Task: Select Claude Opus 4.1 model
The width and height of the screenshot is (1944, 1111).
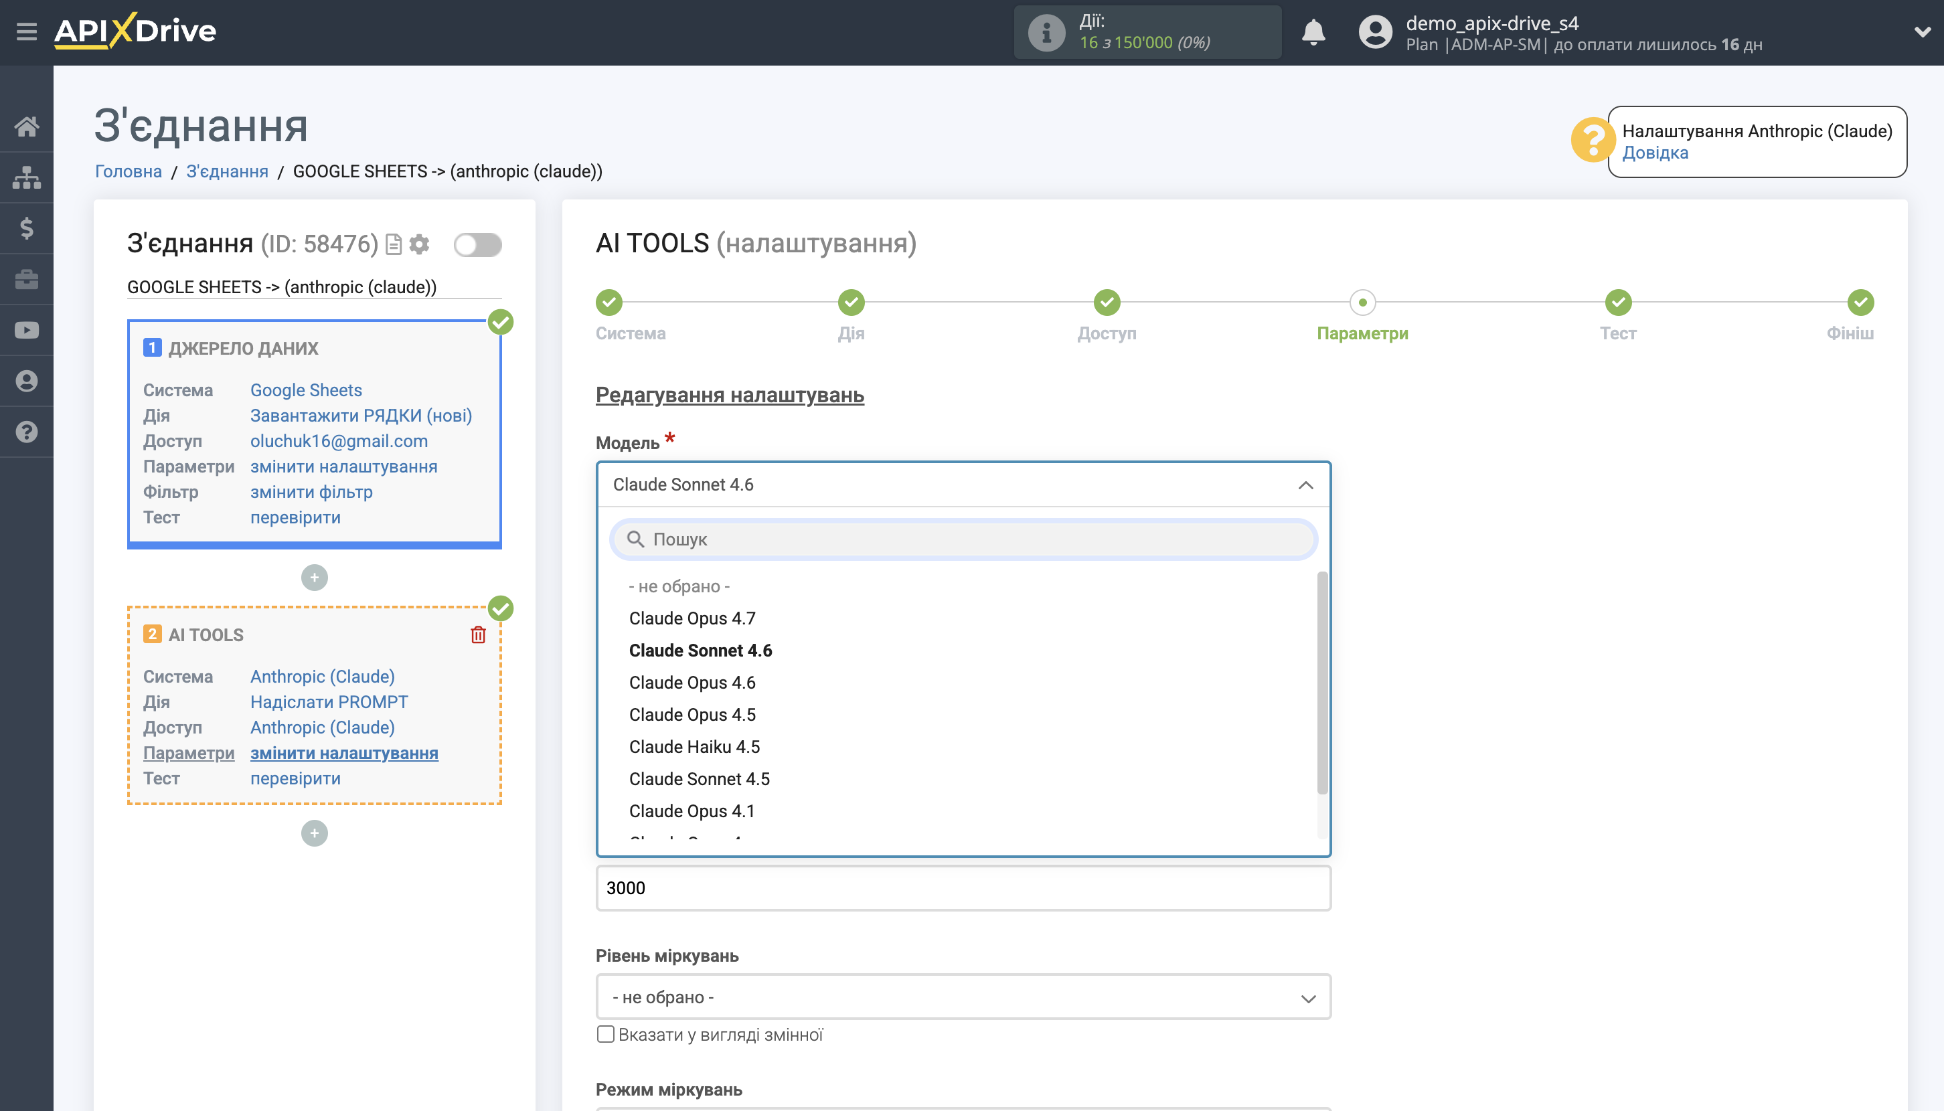Action: click(x=692, y=810)
